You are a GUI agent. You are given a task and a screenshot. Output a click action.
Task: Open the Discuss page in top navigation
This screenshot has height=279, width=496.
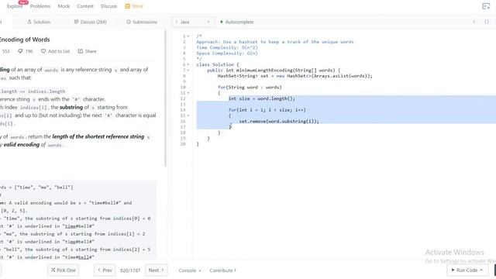[108, 6]
